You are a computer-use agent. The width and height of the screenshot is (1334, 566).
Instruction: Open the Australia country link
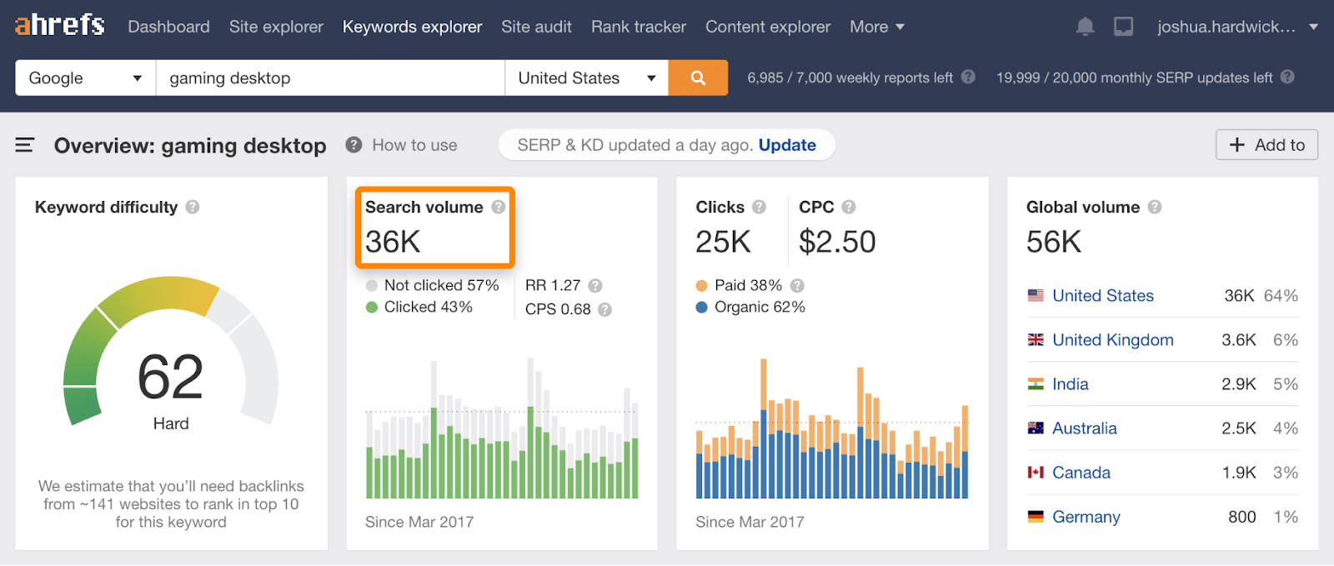[1085, 428]
